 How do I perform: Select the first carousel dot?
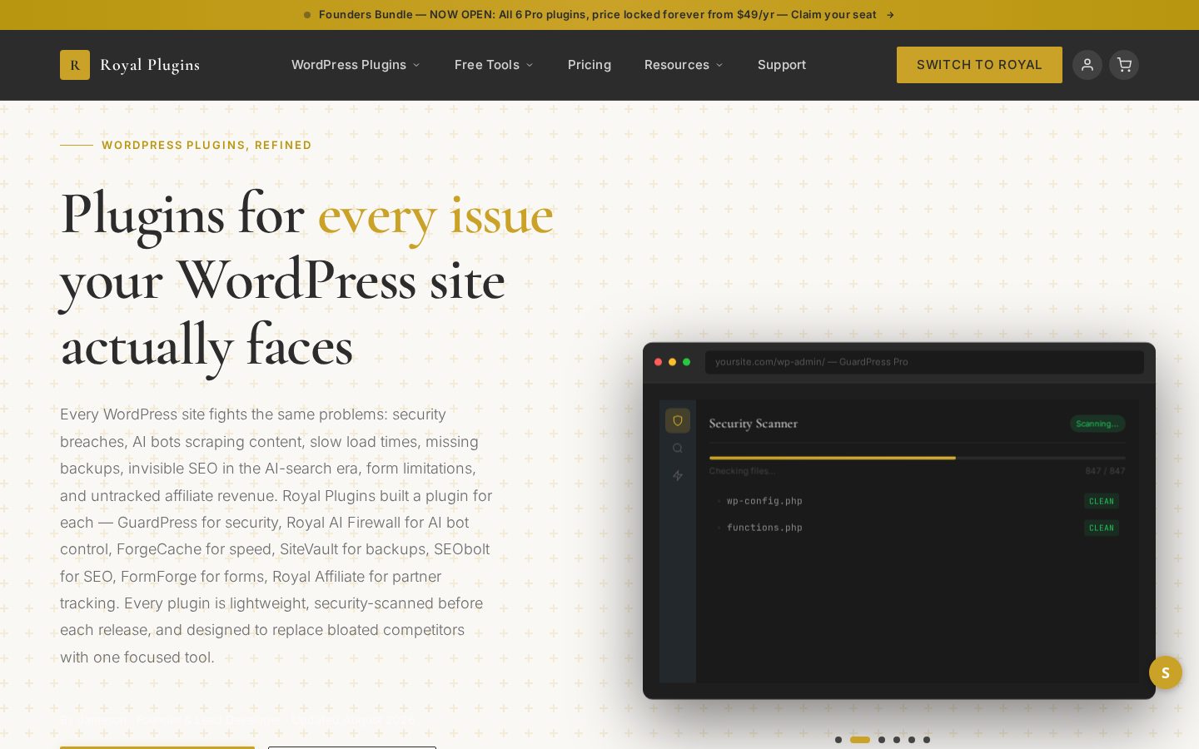[x=838, y=740]
